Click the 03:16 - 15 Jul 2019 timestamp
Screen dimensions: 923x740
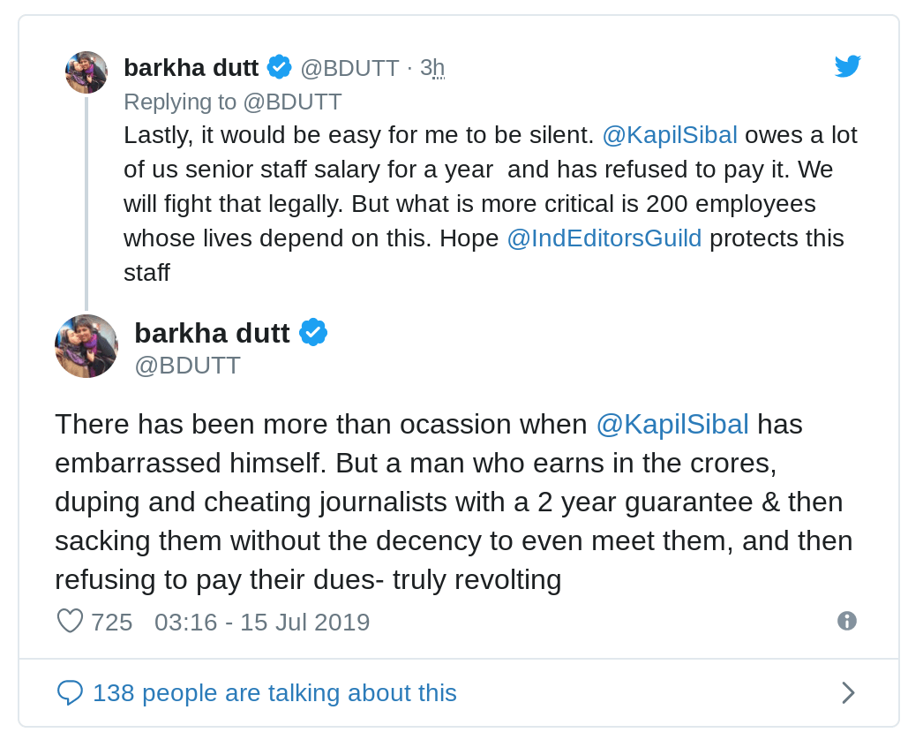[x=262, y=623]
